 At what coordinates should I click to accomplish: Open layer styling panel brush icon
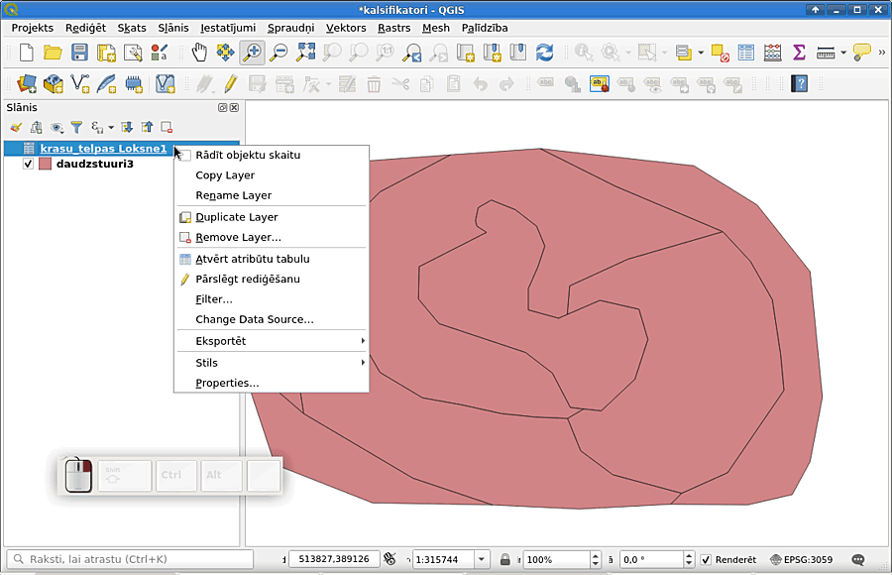[x=15, y=127]
